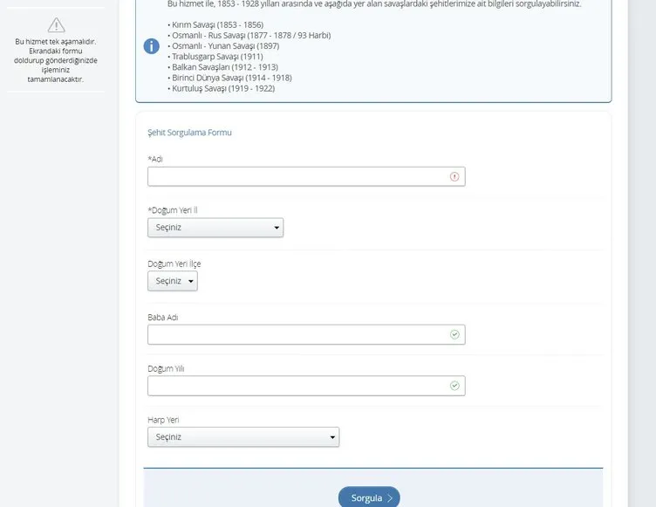Click green checkmark icon in Doğum Yılı field

click(454, 385)
